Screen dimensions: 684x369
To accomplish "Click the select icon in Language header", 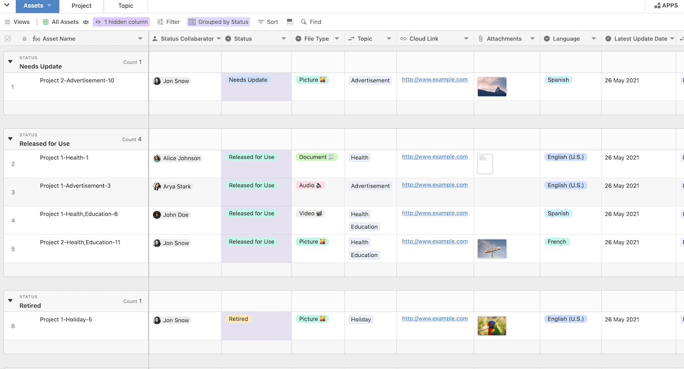I will tap(547, 39).
